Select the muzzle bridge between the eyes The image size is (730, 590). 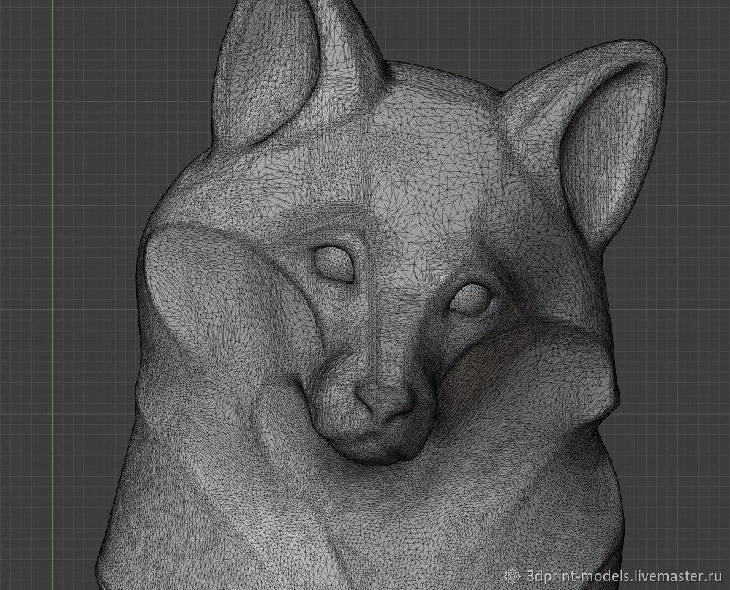point(399,307)
